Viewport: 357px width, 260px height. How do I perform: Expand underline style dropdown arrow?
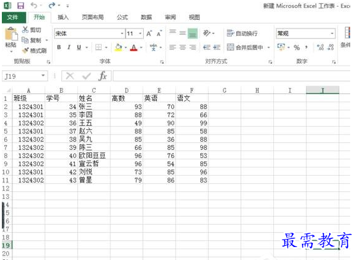[87, 48]
